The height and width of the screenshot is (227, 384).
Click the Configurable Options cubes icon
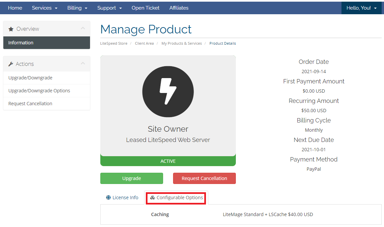pyautogui.click(x=152, y=198)
